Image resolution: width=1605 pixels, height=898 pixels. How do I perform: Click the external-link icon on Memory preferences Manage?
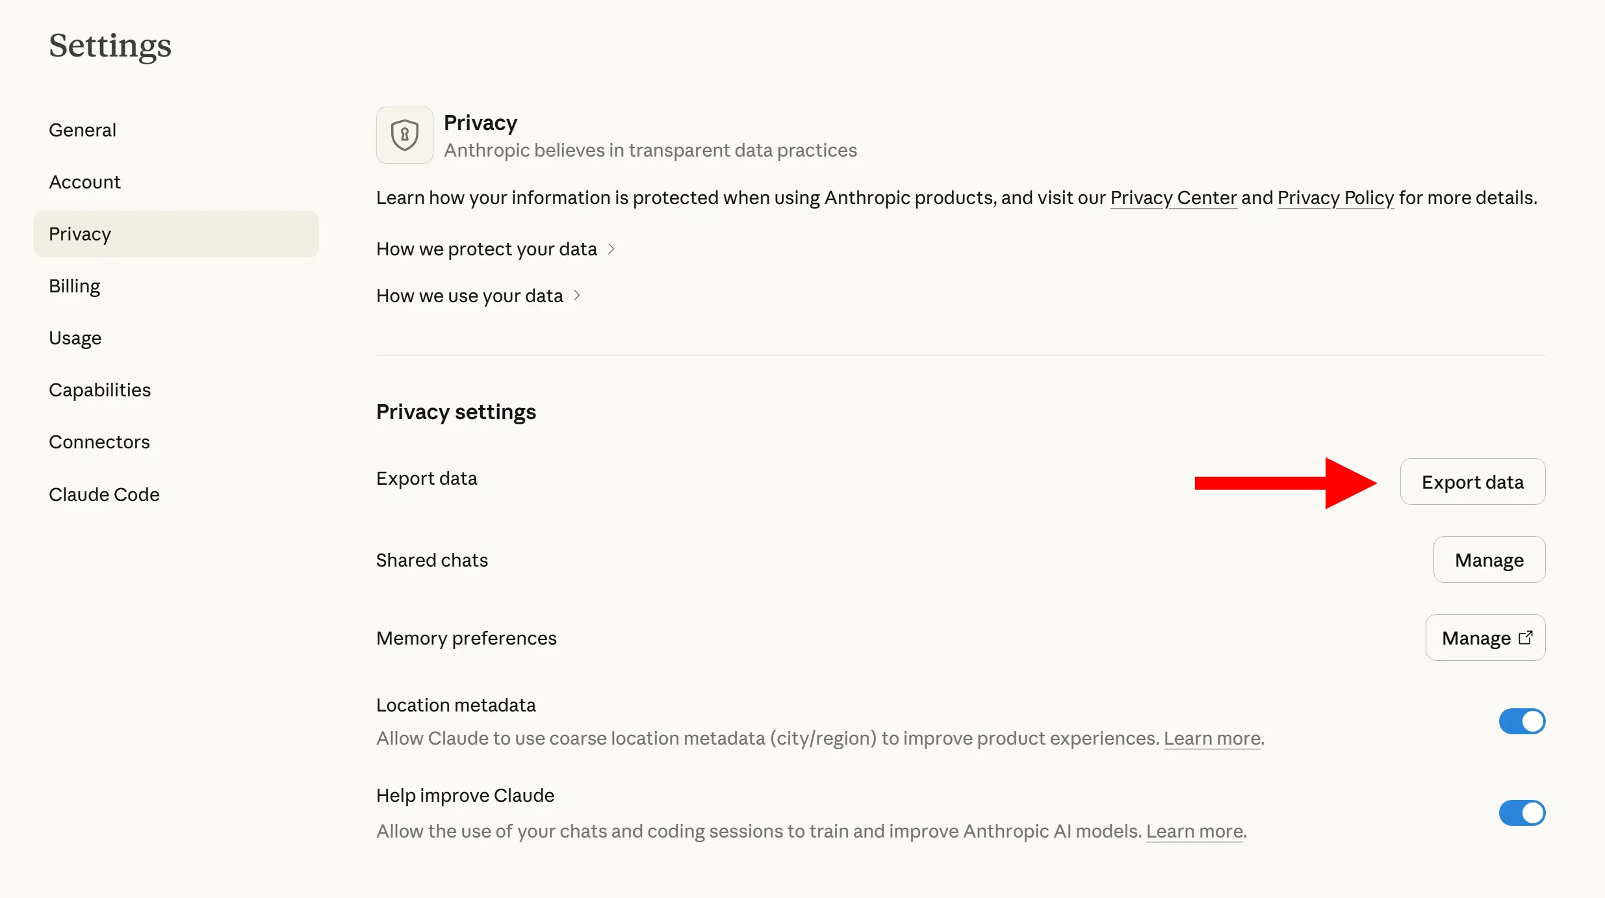1525,637
